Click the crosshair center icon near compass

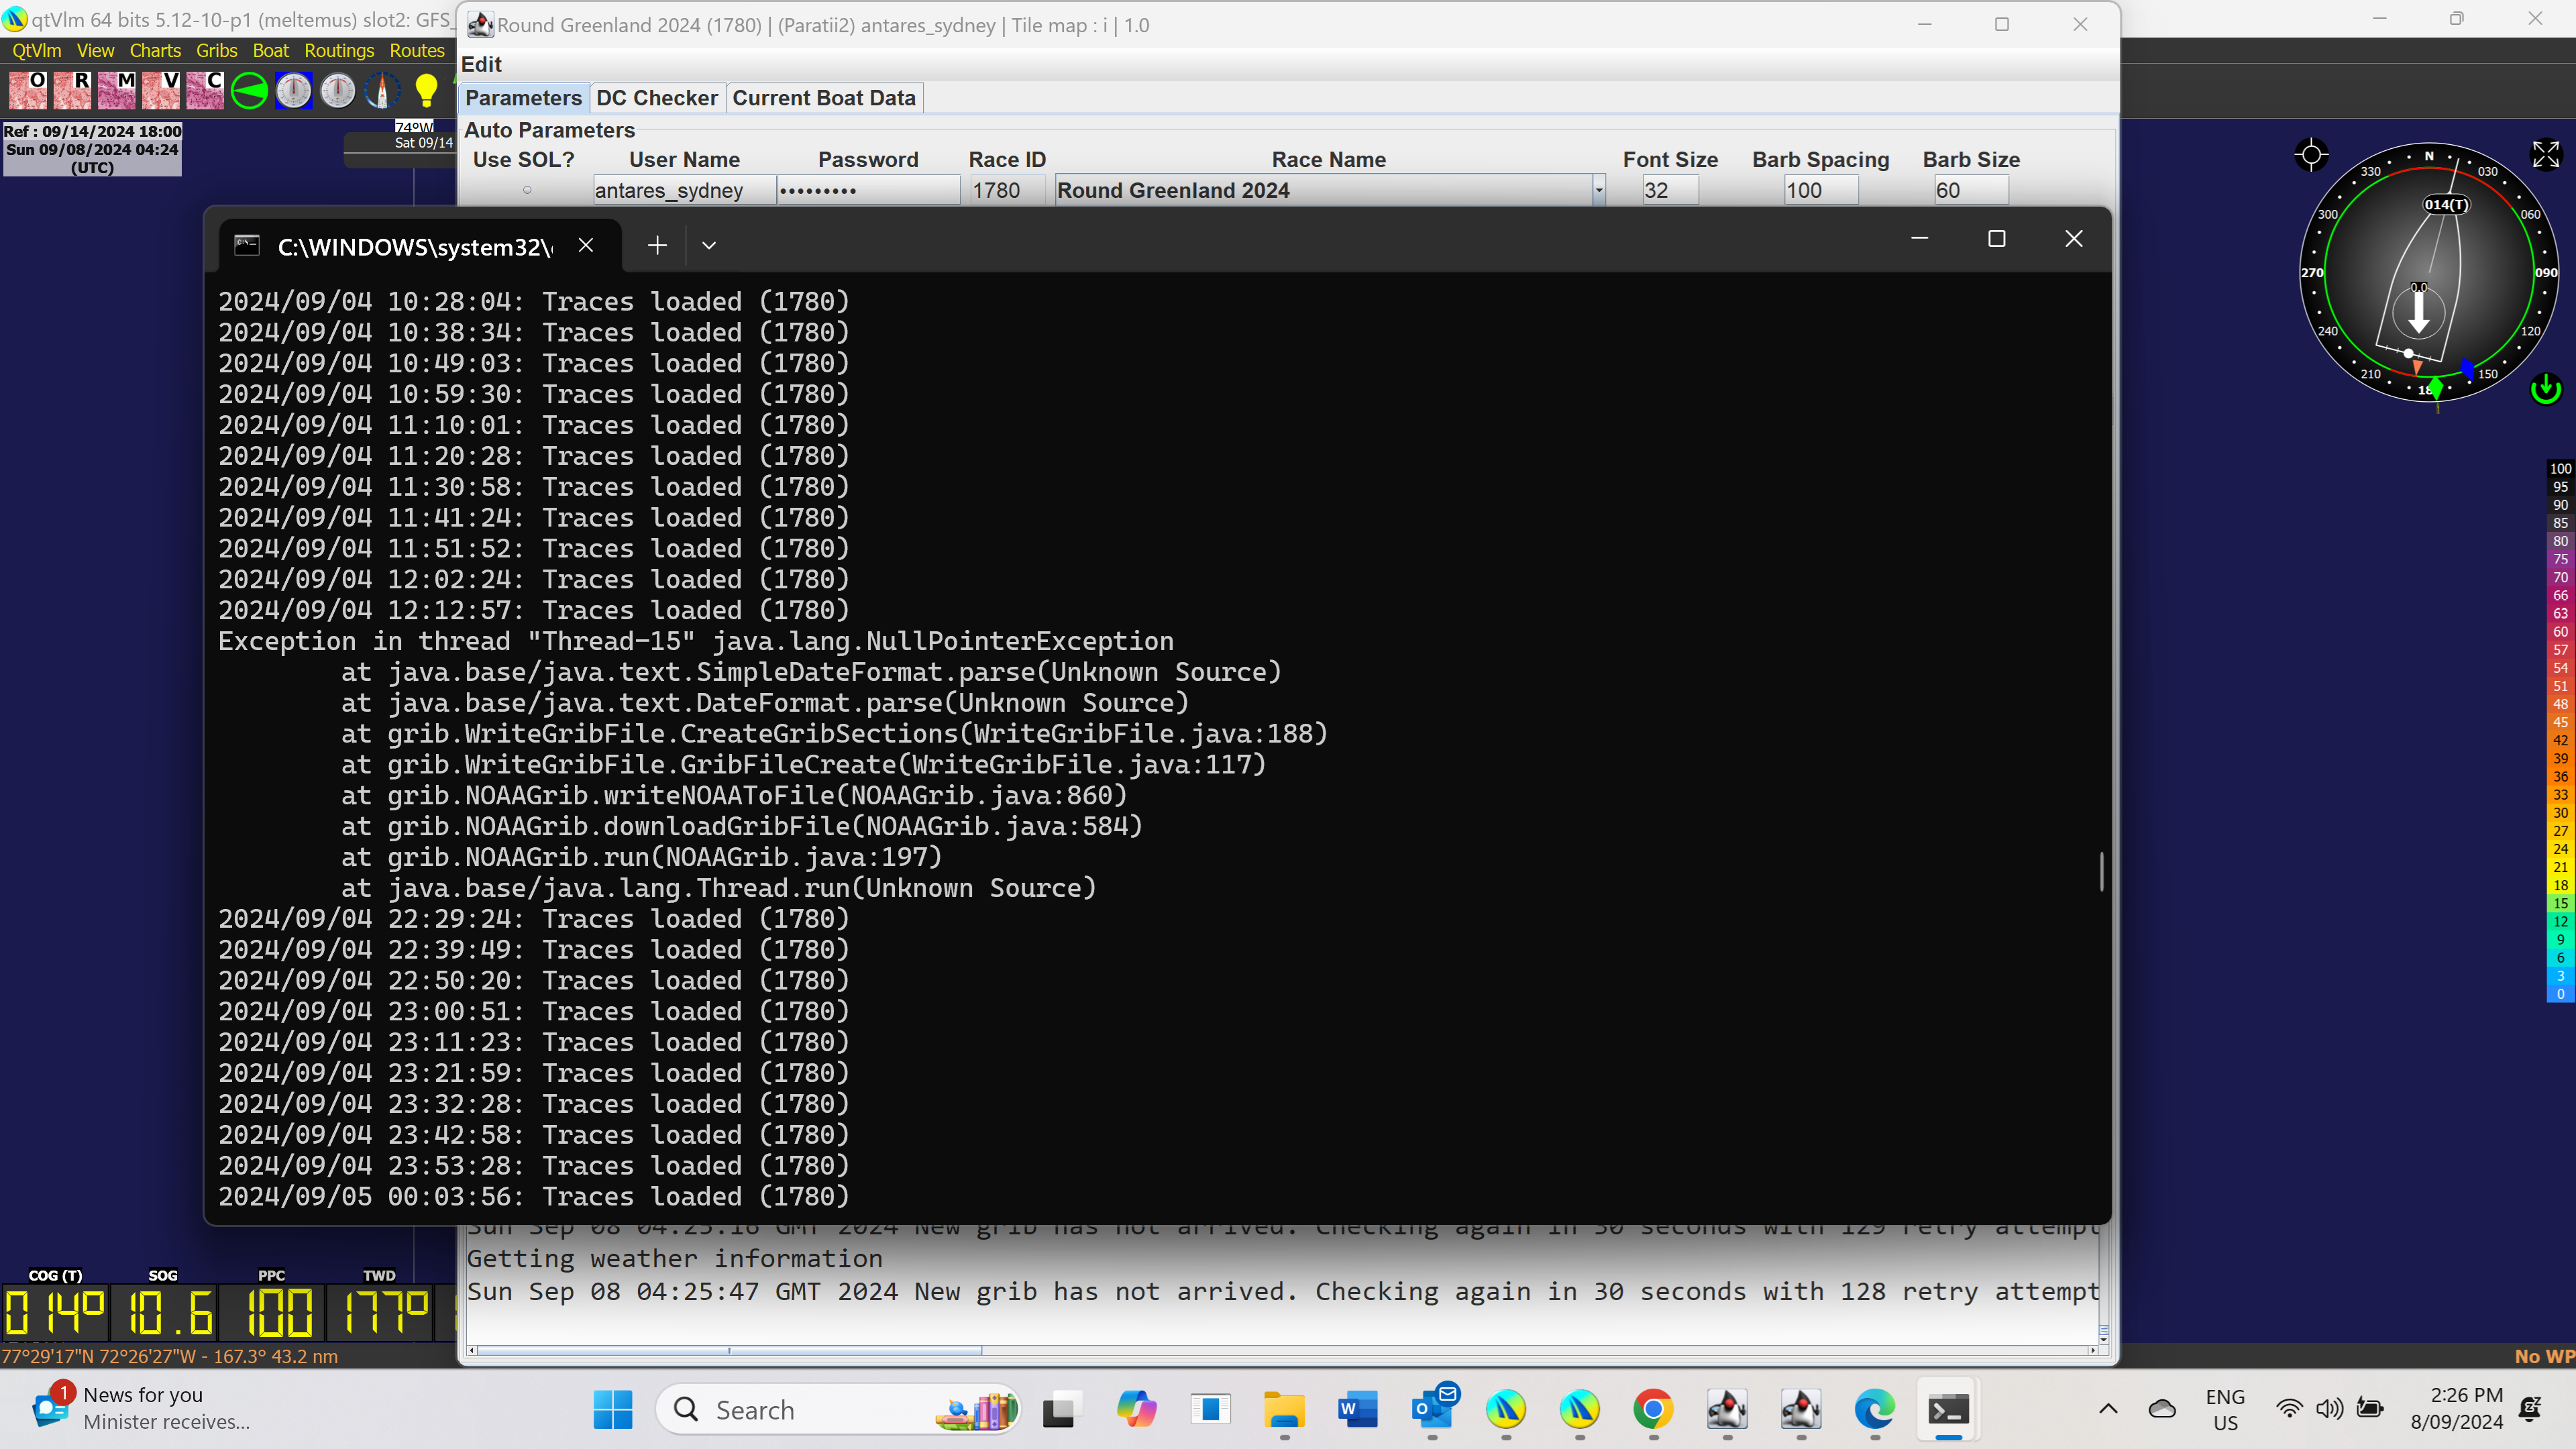pyautogui.click(x=2311, y=155)
